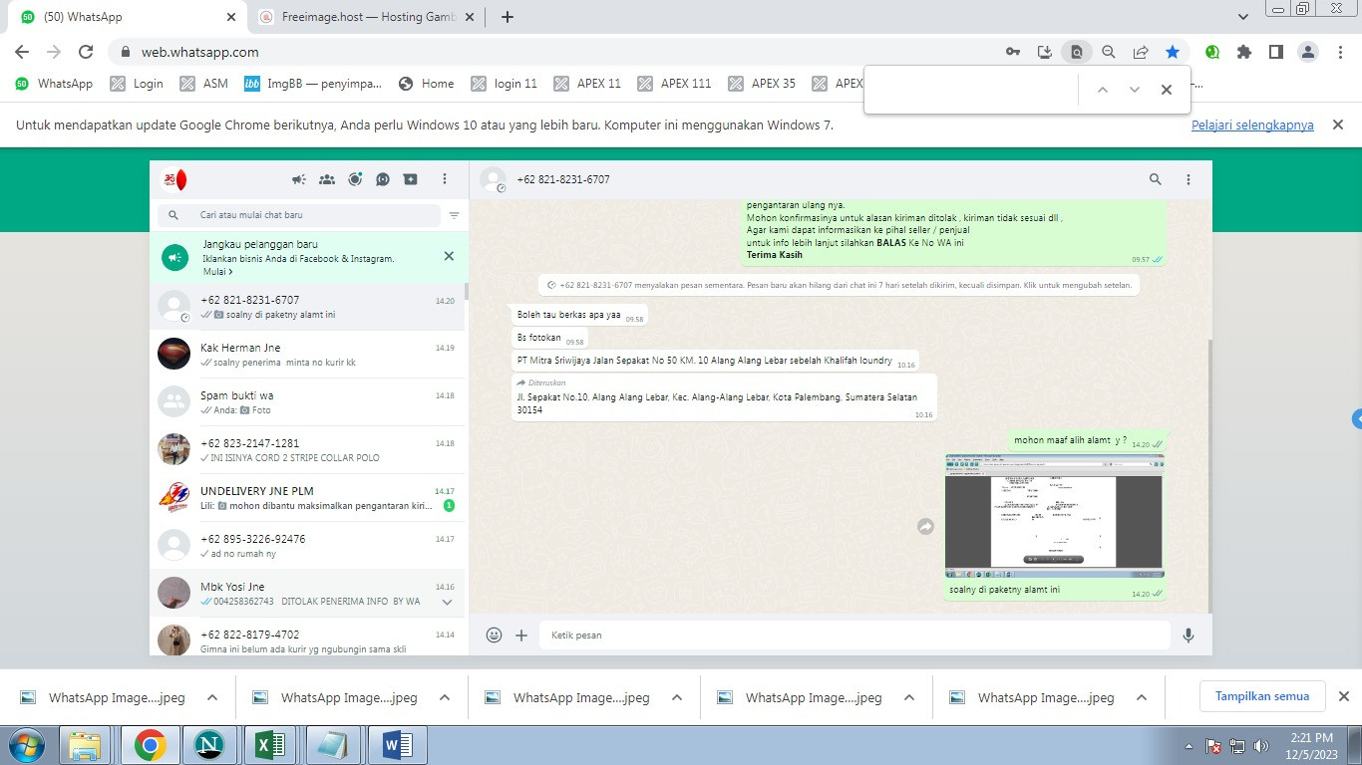Open the ASM bookmark

coord(204,84)
